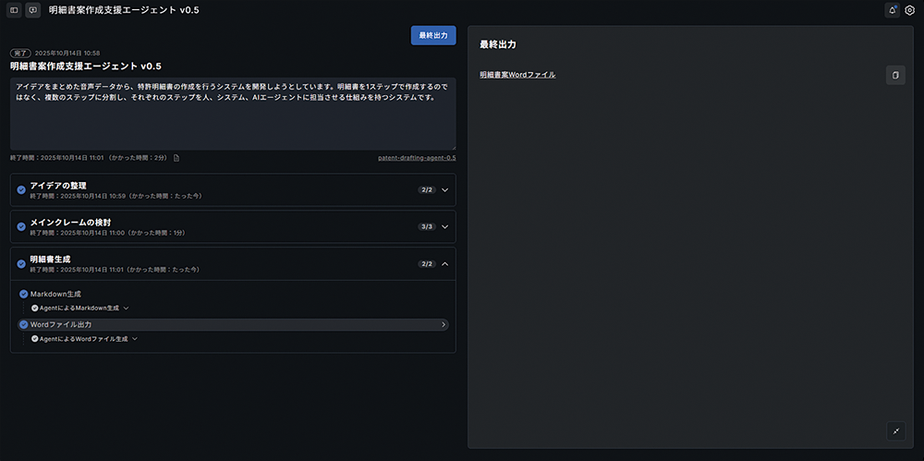Image resolution: width=924 pixels, height=461 pixels.
Task: Click the status check beside メインクレームの検討
Action: coord(21,226)
